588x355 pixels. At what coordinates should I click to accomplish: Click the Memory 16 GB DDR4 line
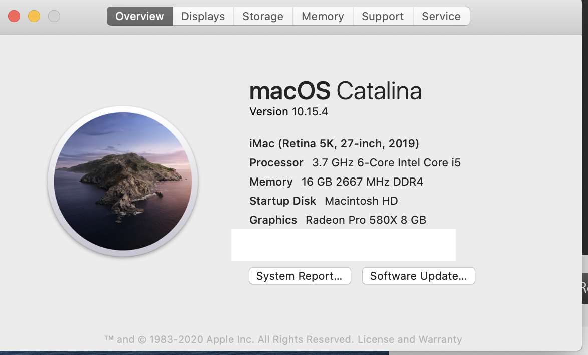pos(336,182)
